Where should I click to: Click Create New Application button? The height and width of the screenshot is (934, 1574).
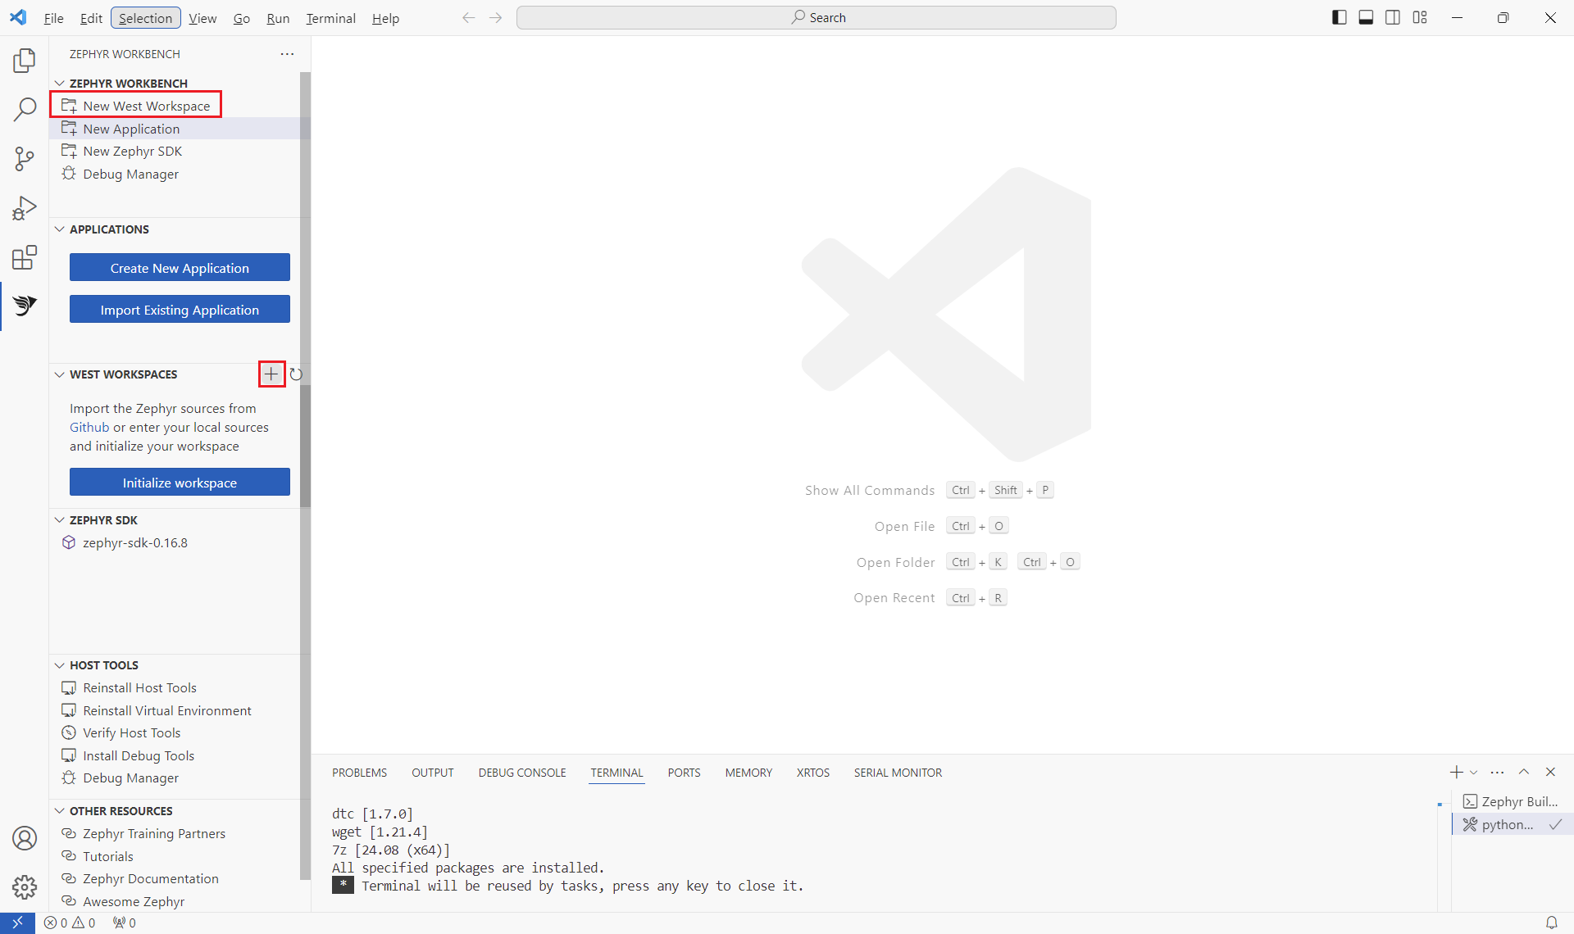click(180, 268)
